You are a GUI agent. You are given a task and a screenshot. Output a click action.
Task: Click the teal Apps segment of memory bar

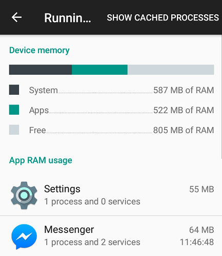point(99,70)
